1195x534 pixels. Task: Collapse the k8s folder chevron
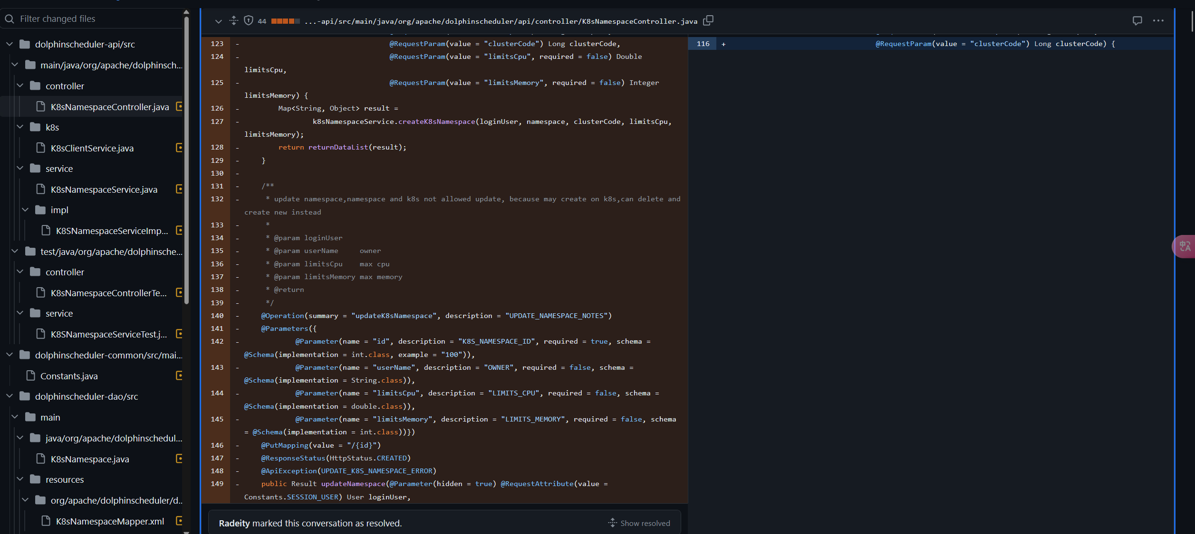(20, 127)
